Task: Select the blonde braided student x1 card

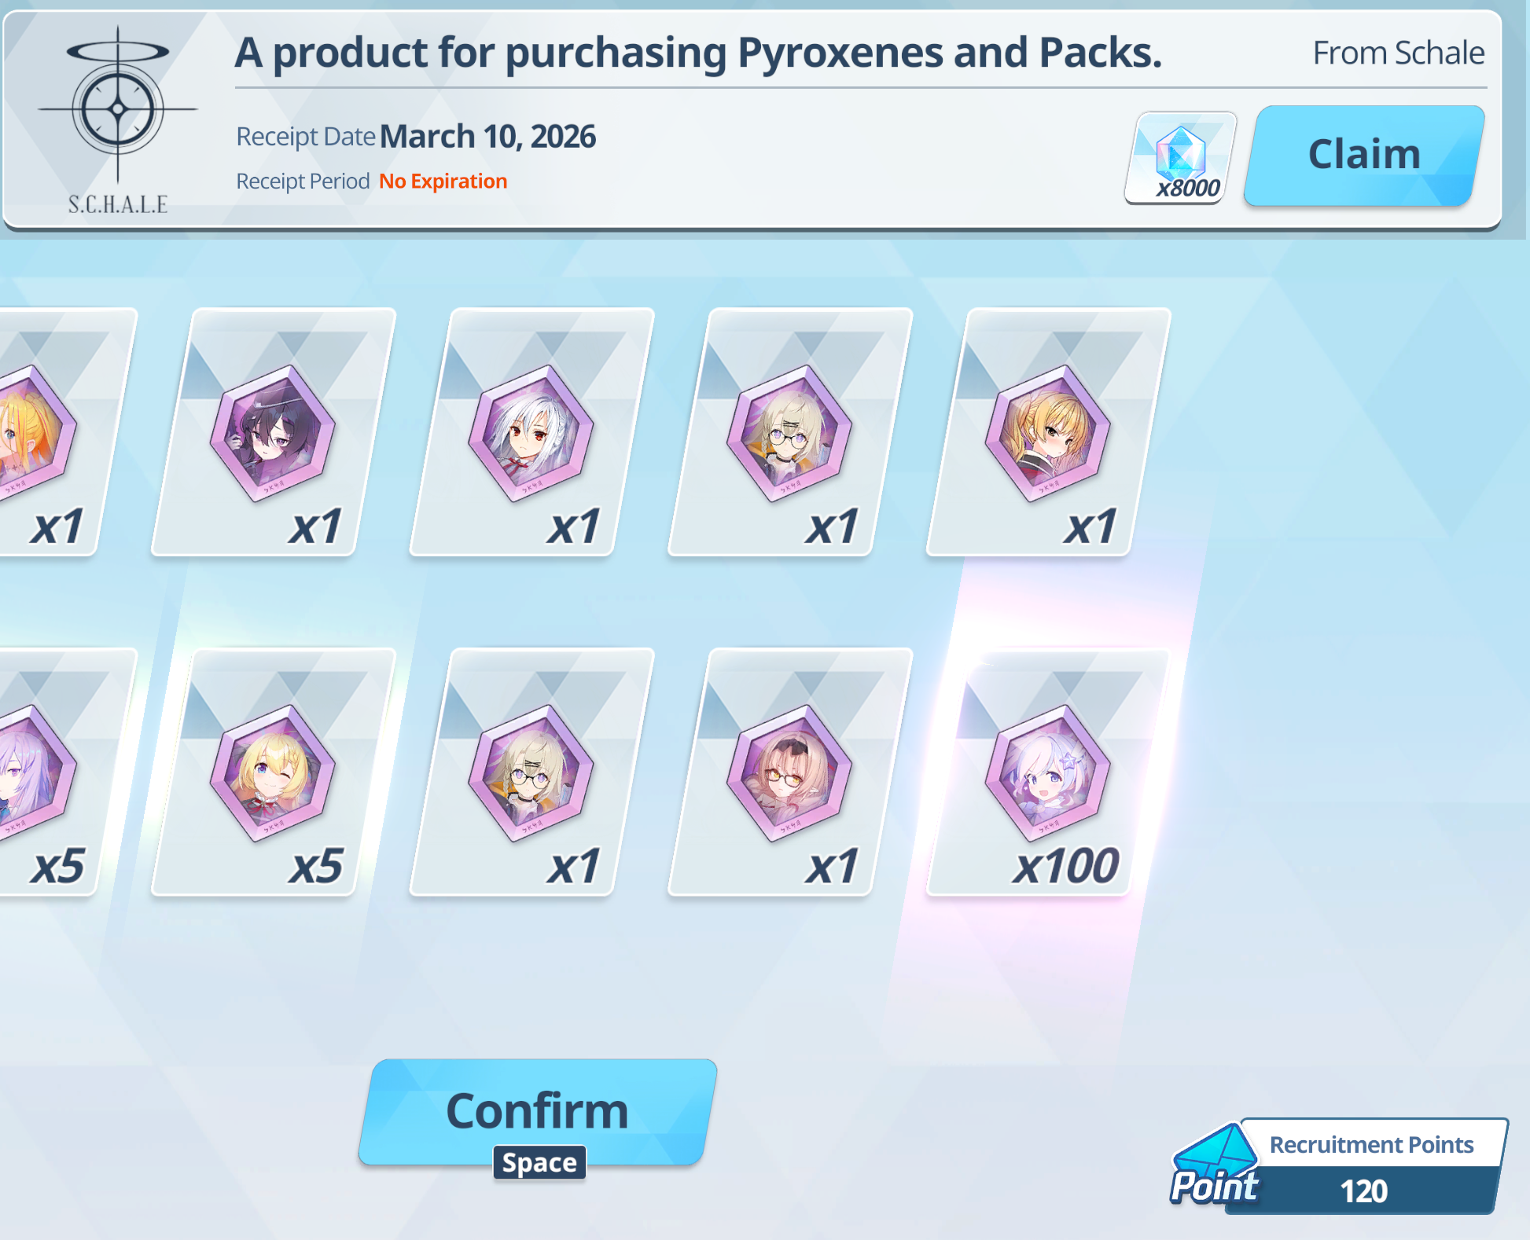Action: coord(1048,431)
